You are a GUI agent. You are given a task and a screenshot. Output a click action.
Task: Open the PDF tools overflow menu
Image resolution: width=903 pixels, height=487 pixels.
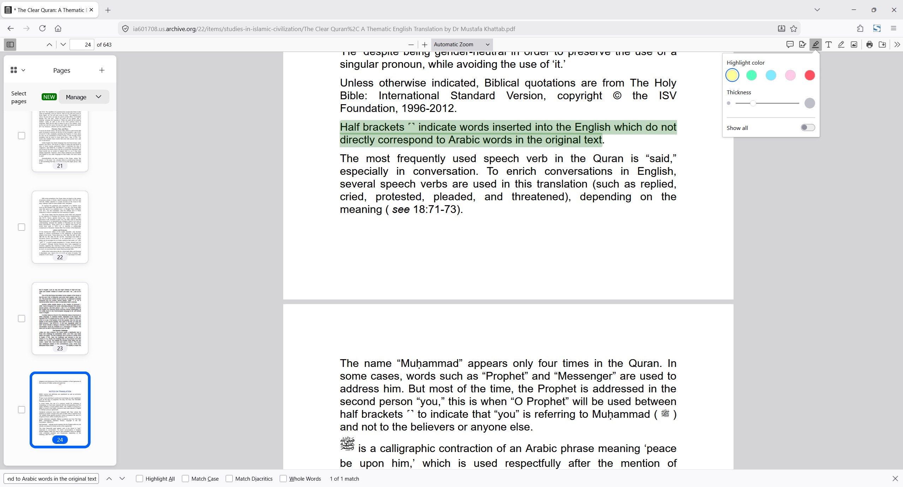897,44
